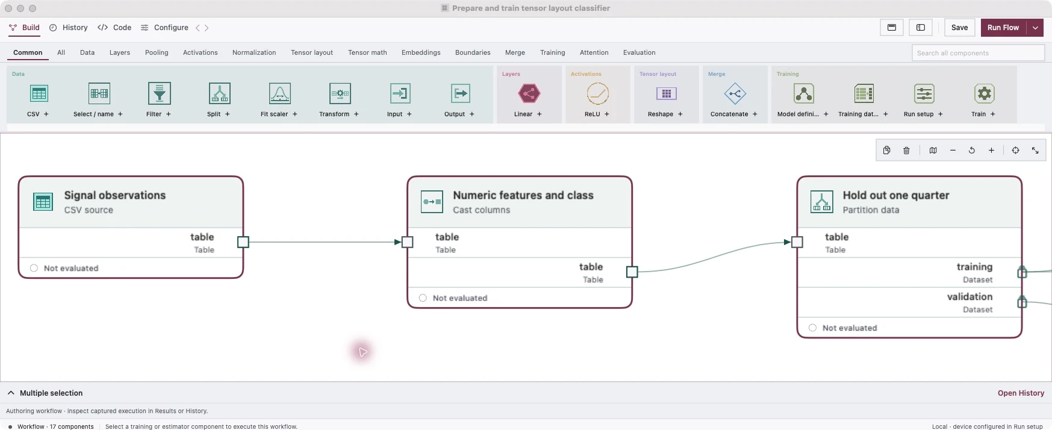Viewport: 1052px width, 430px height.
Task: Toggle the minimap icon in the canvas toolbar
Action: pyautogui.click(x=933, y=151)
